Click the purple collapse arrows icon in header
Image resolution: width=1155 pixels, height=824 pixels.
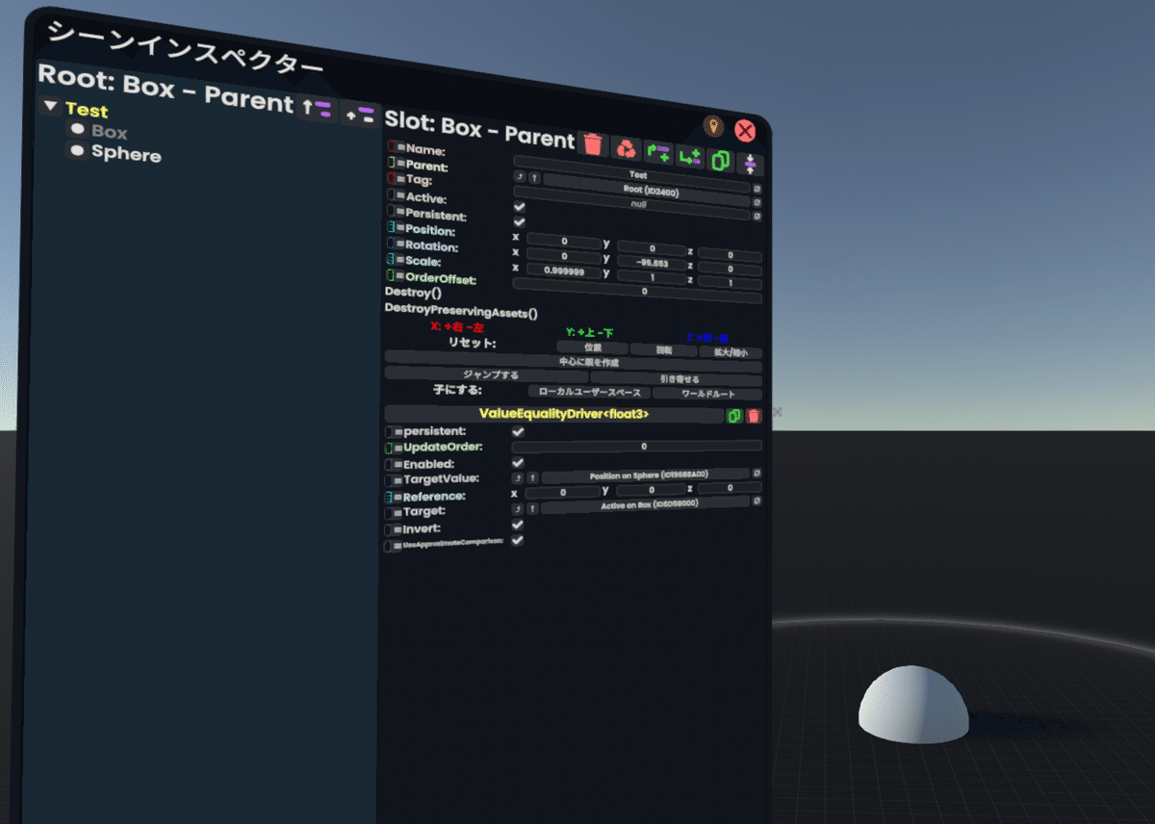point(750,165)
